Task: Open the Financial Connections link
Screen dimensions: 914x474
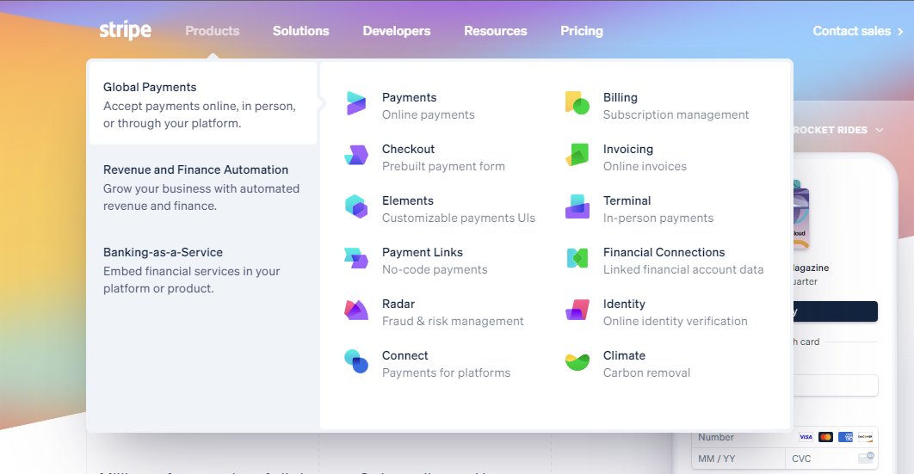Action: tap(664, 252)
